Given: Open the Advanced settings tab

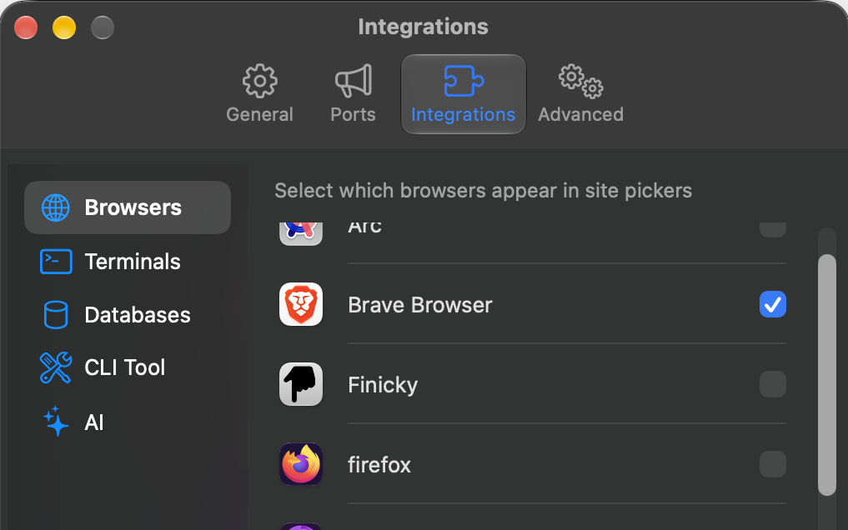Looking at the screenshot, I should click(x=581, y=94).
